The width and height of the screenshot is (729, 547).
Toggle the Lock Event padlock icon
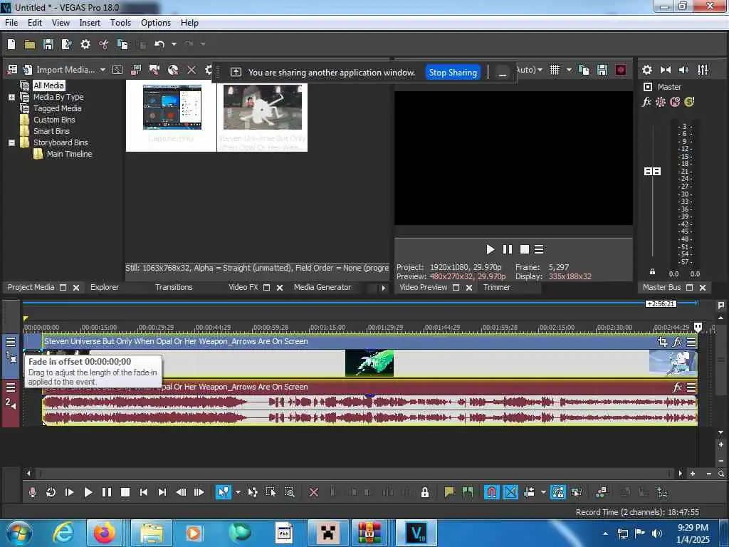click(424, 492)
